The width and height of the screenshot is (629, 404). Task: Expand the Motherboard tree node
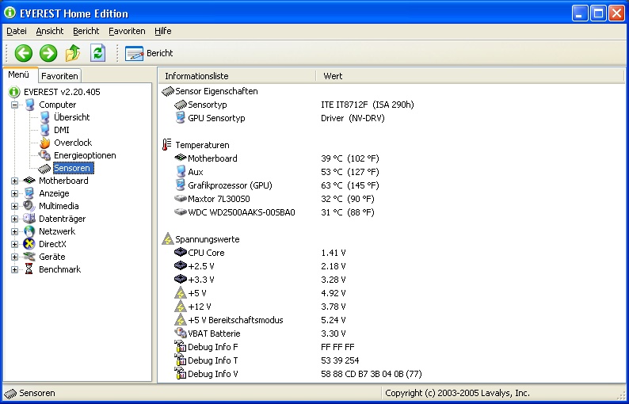[15, 181]
